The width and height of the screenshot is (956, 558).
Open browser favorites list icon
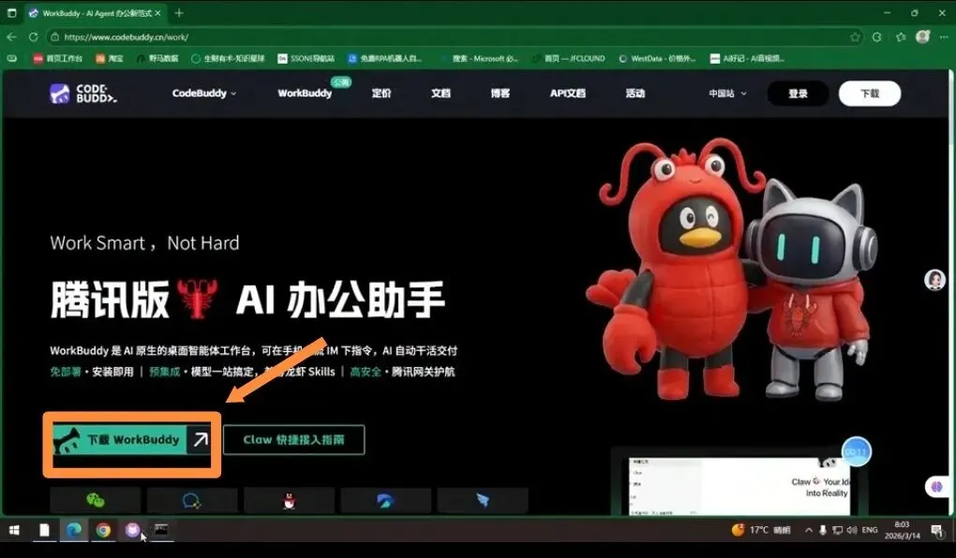tap(901, 37)
